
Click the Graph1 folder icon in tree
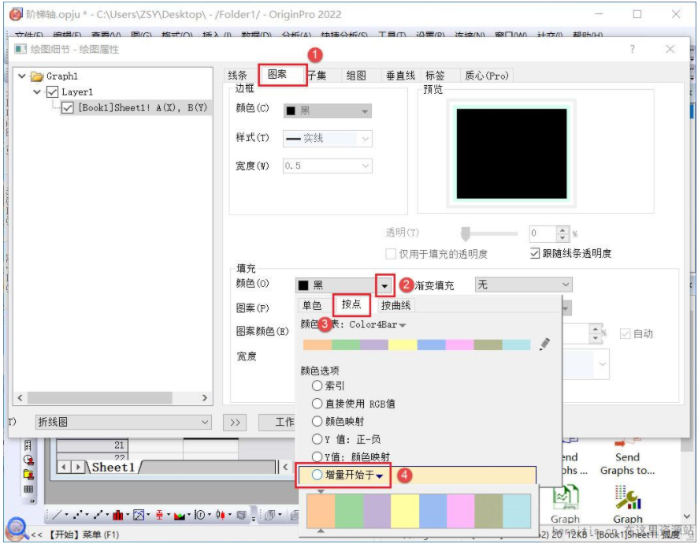point(37,76)
